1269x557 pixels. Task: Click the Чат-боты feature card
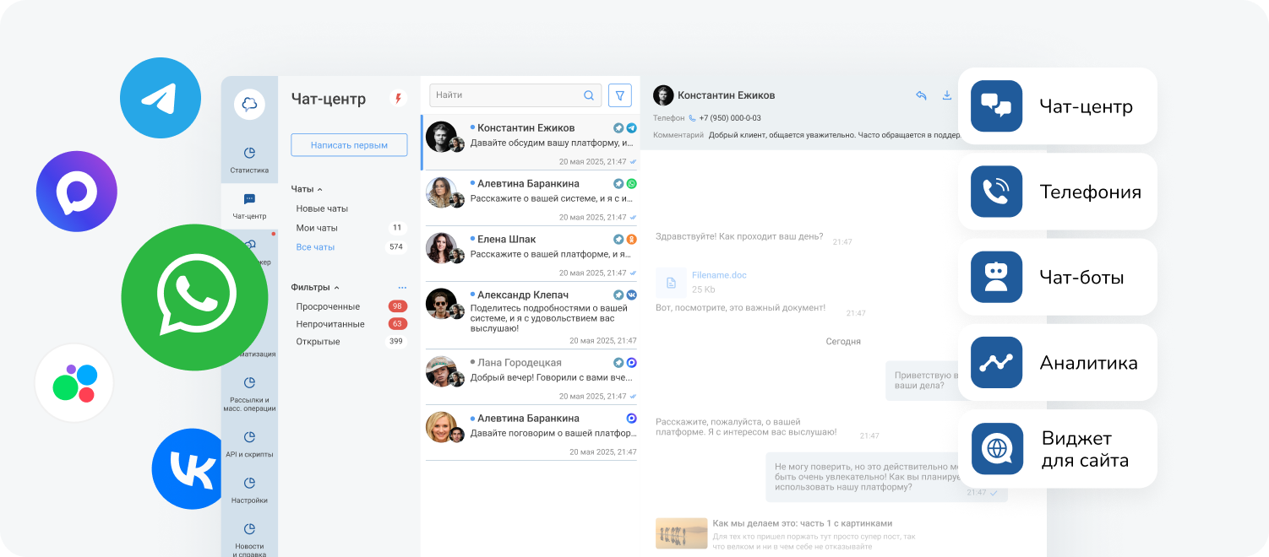[1057, 277]
